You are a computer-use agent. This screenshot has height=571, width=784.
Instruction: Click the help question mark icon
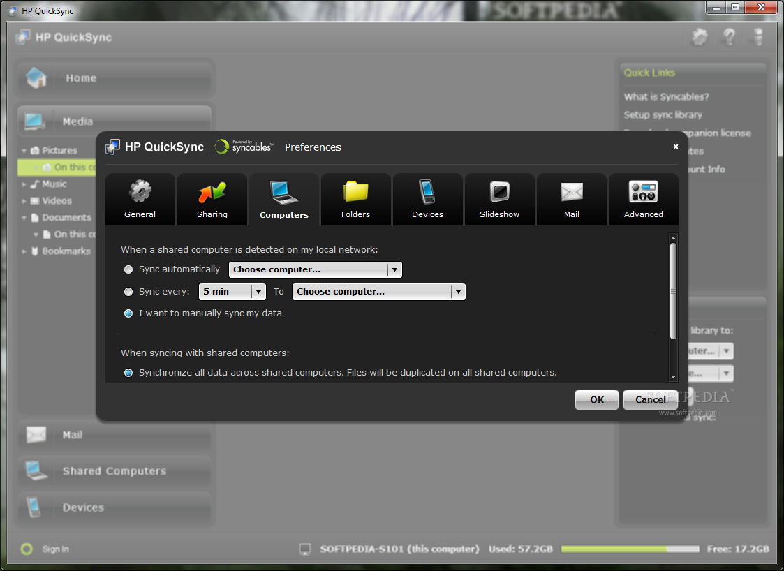(x=730, y=36)
